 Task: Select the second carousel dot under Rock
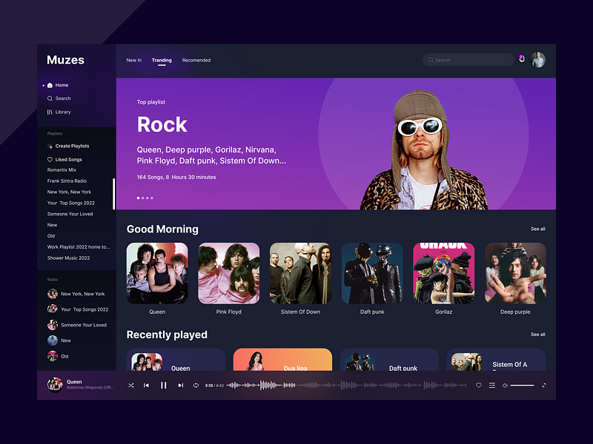(x=142, y=198)
